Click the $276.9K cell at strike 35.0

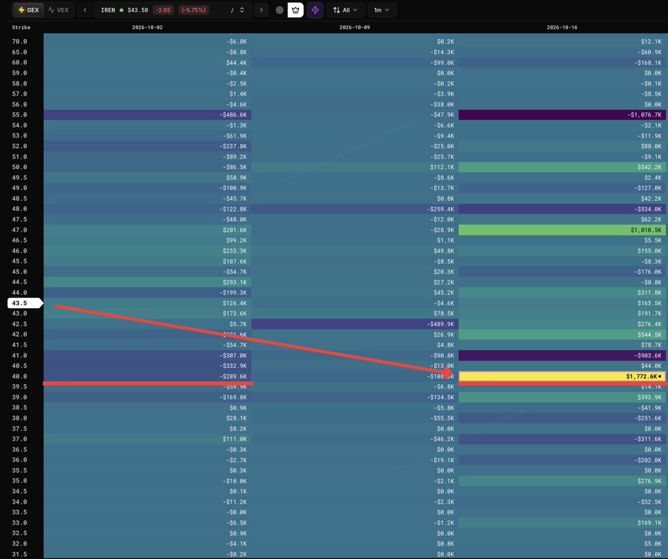click(562, 481)
